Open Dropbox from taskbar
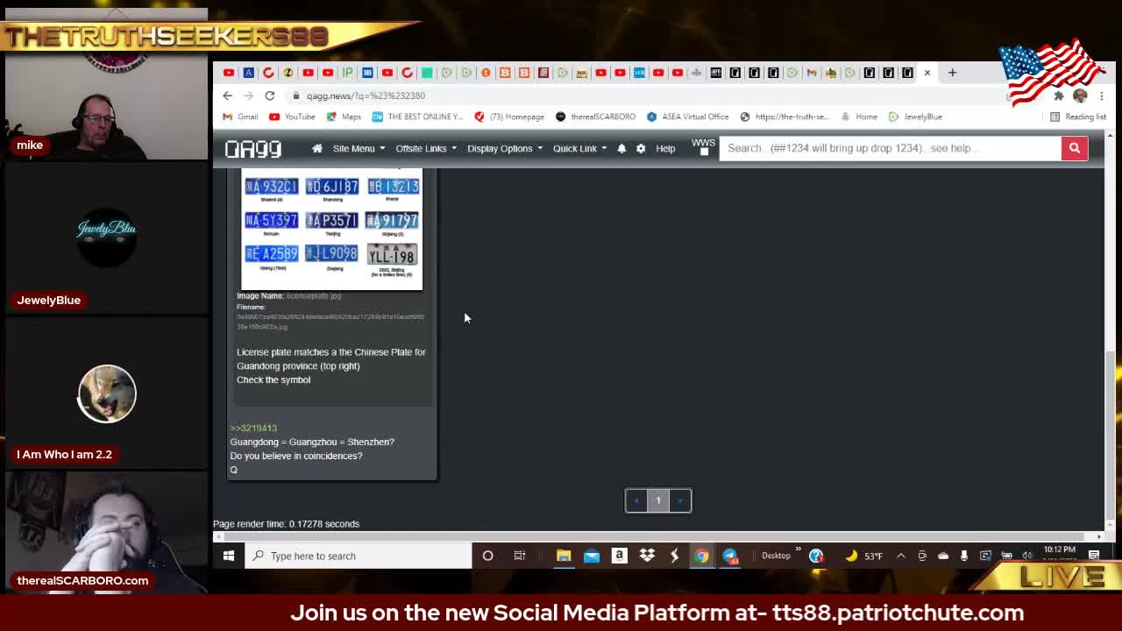This screenshot has height=631, width=1122. pyautogui.click(x=647, y=556)
